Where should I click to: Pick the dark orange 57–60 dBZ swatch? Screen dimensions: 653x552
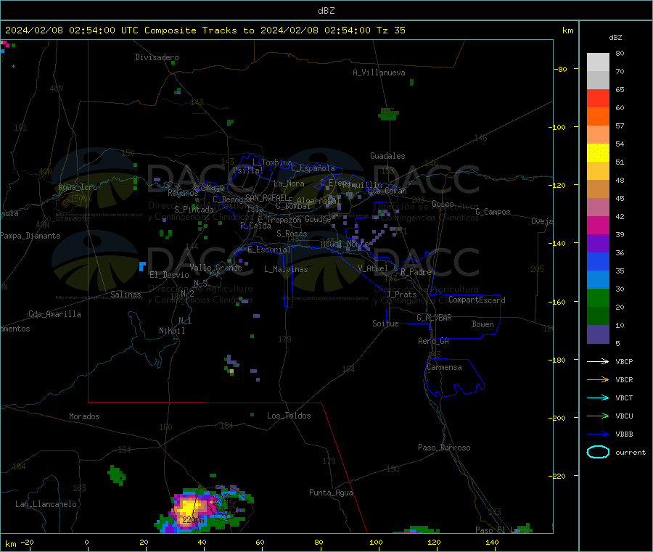[x=598, y=117]
